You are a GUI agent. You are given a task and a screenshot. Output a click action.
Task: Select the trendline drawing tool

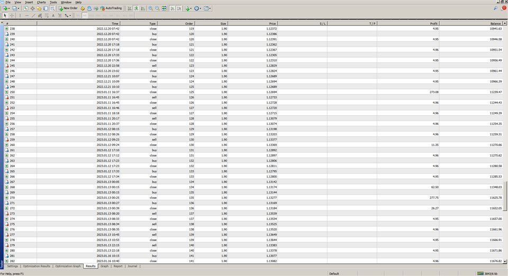click(x=33, y=15)
